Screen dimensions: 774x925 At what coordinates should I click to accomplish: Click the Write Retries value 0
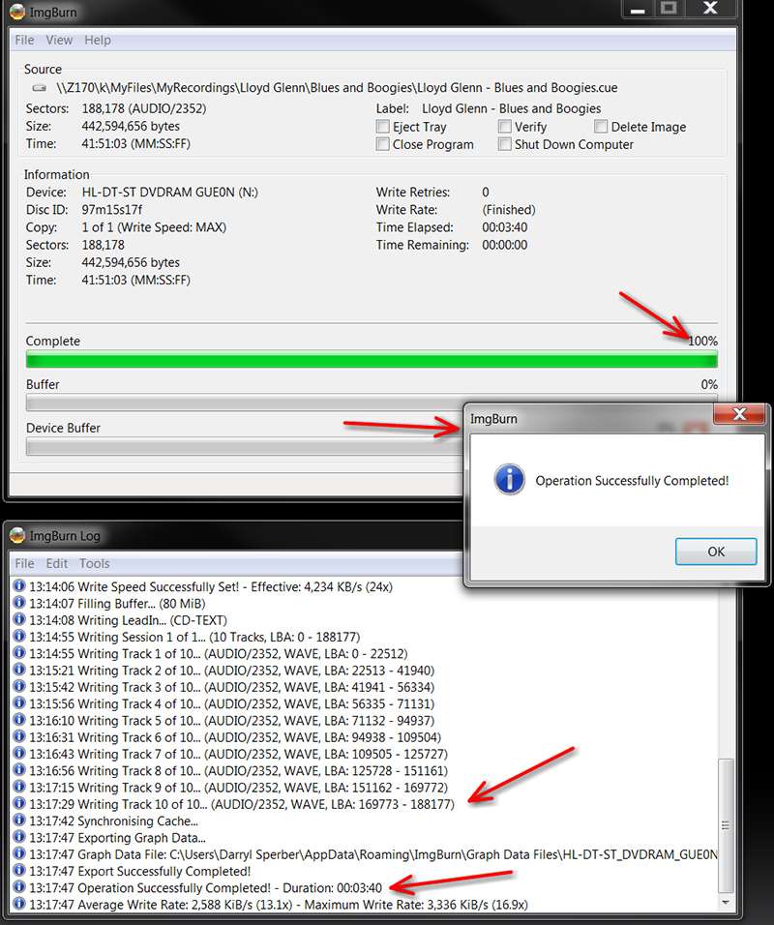pos(486,193)
